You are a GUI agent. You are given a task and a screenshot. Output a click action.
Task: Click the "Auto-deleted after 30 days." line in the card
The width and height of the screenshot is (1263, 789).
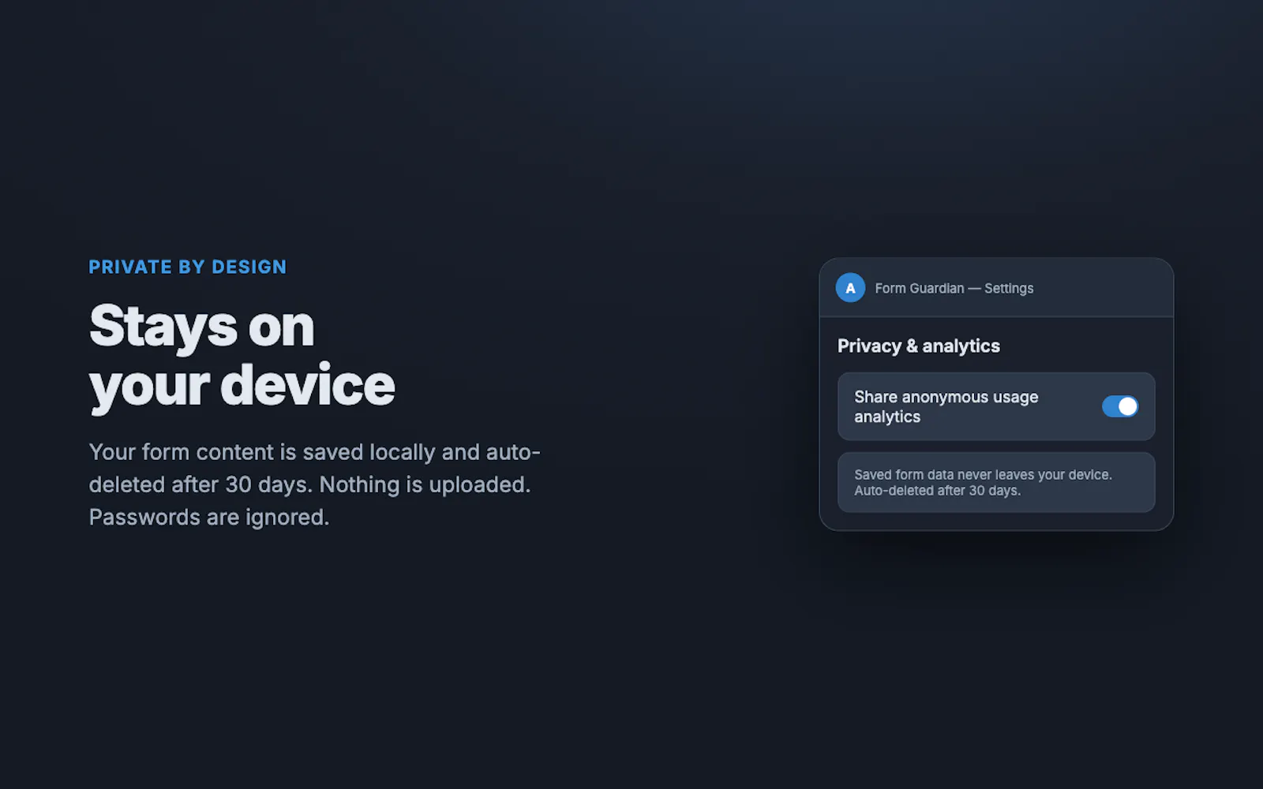click(x=937, y=491)
